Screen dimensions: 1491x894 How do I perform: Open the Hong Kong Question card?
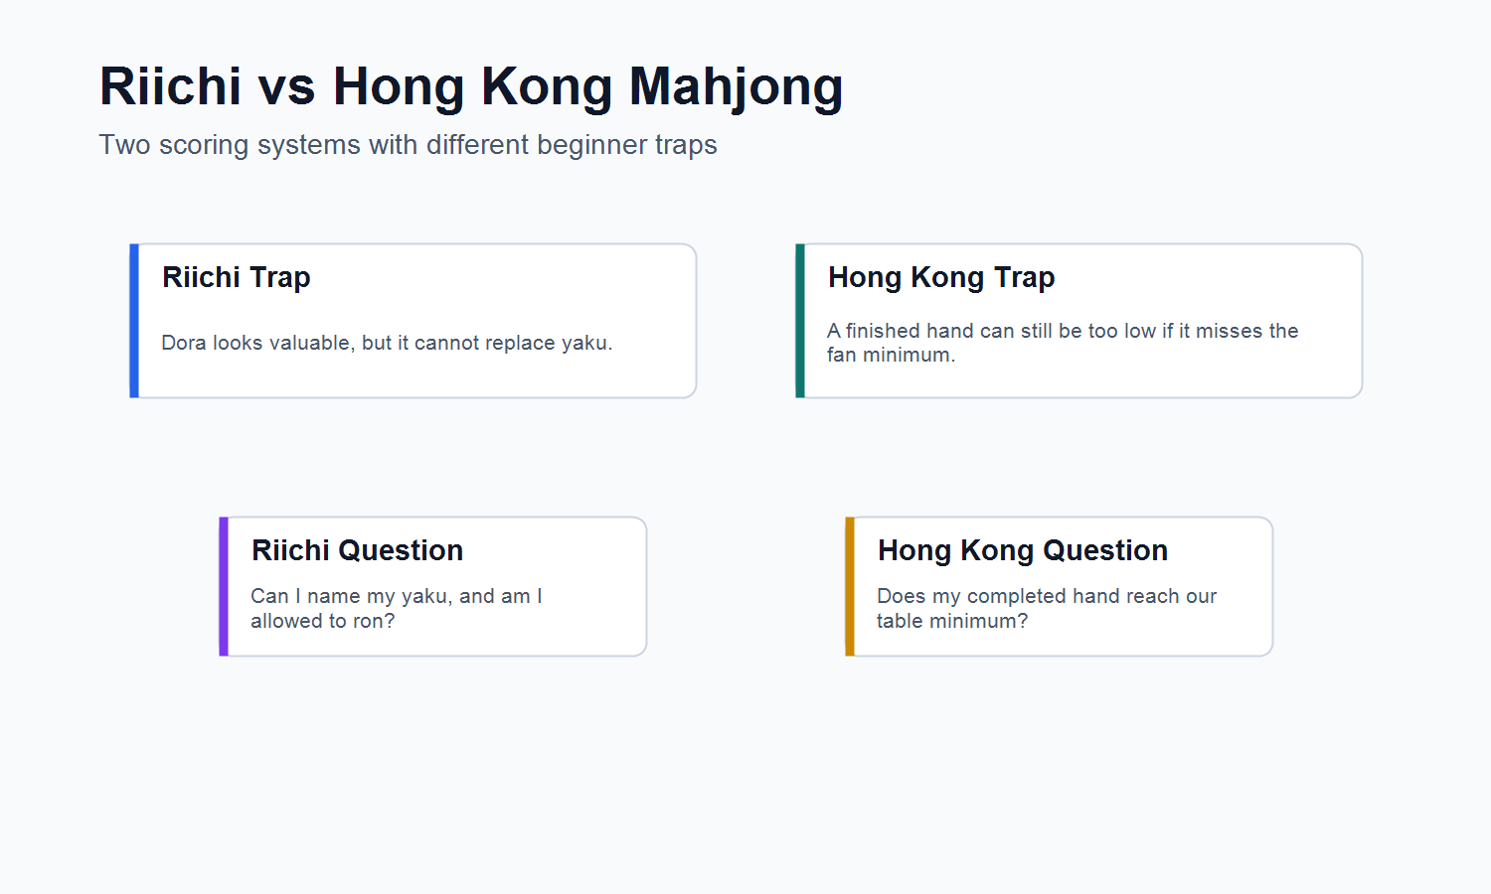[1060, 586]
